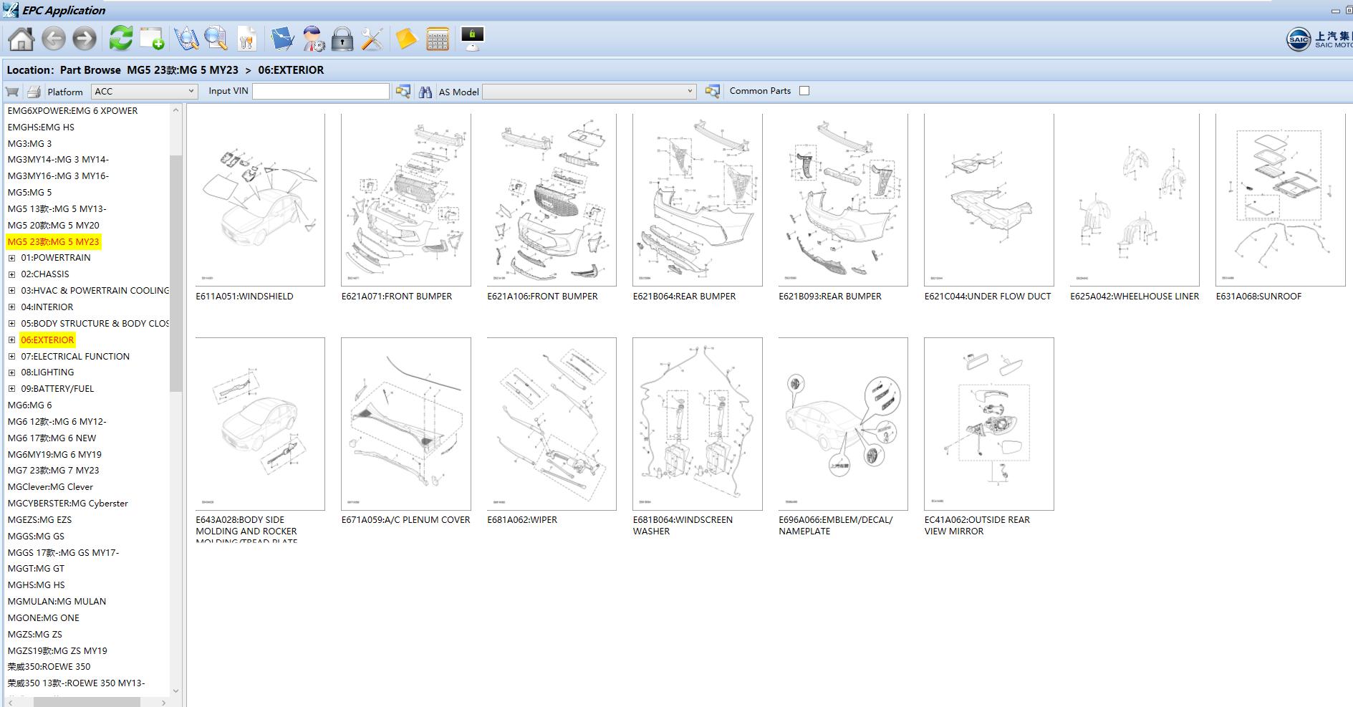Expand the 08:LIGHTING tree node

tap(11, 372)
